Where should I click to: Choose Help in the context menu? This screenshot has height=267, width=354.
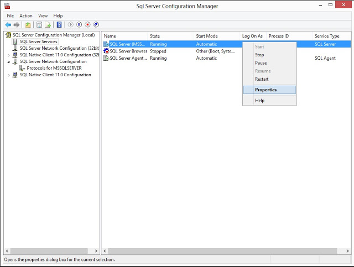coord(269,101)
